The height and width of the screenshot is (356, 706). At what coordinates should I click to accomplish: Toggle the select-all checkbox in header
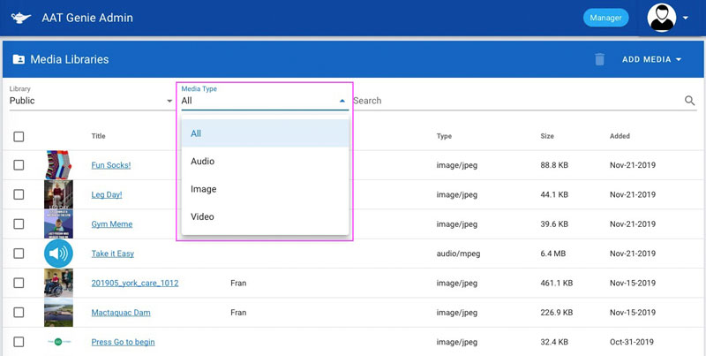[19, 136]
